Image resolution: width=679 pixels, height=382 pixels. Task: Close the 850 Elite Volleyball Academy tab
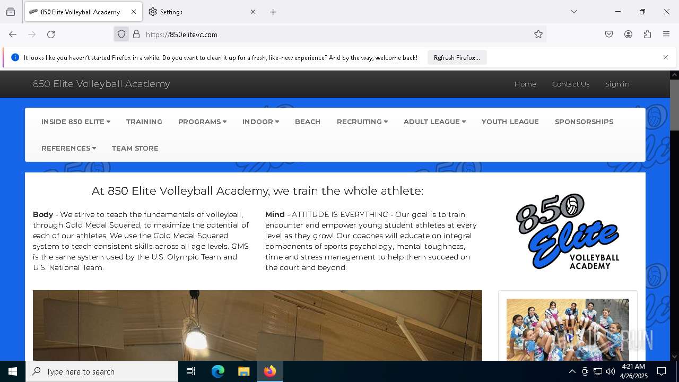[x=134, y=12]
